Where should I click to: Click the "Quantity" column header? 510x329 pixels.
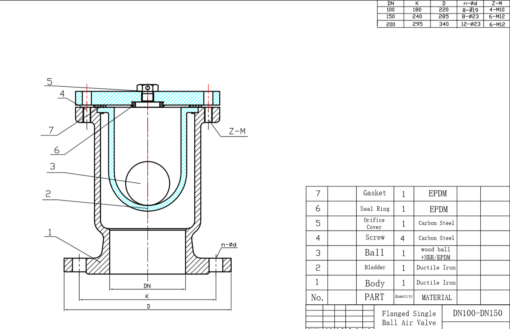[x=404, y=297]
